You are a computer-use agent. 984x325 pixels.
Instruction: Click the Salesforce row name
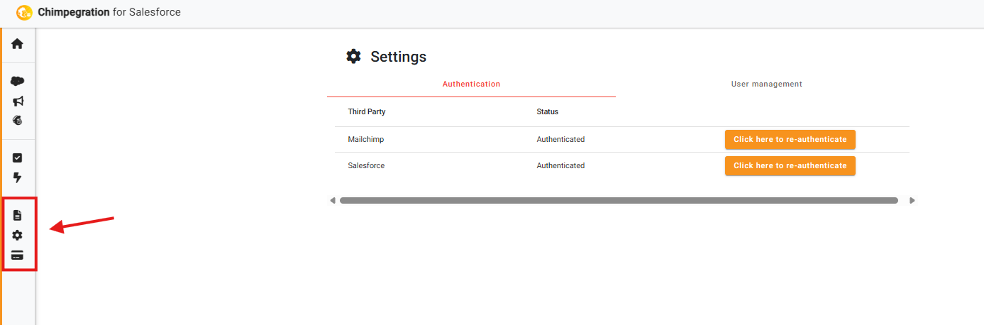[x=366, y=166]
